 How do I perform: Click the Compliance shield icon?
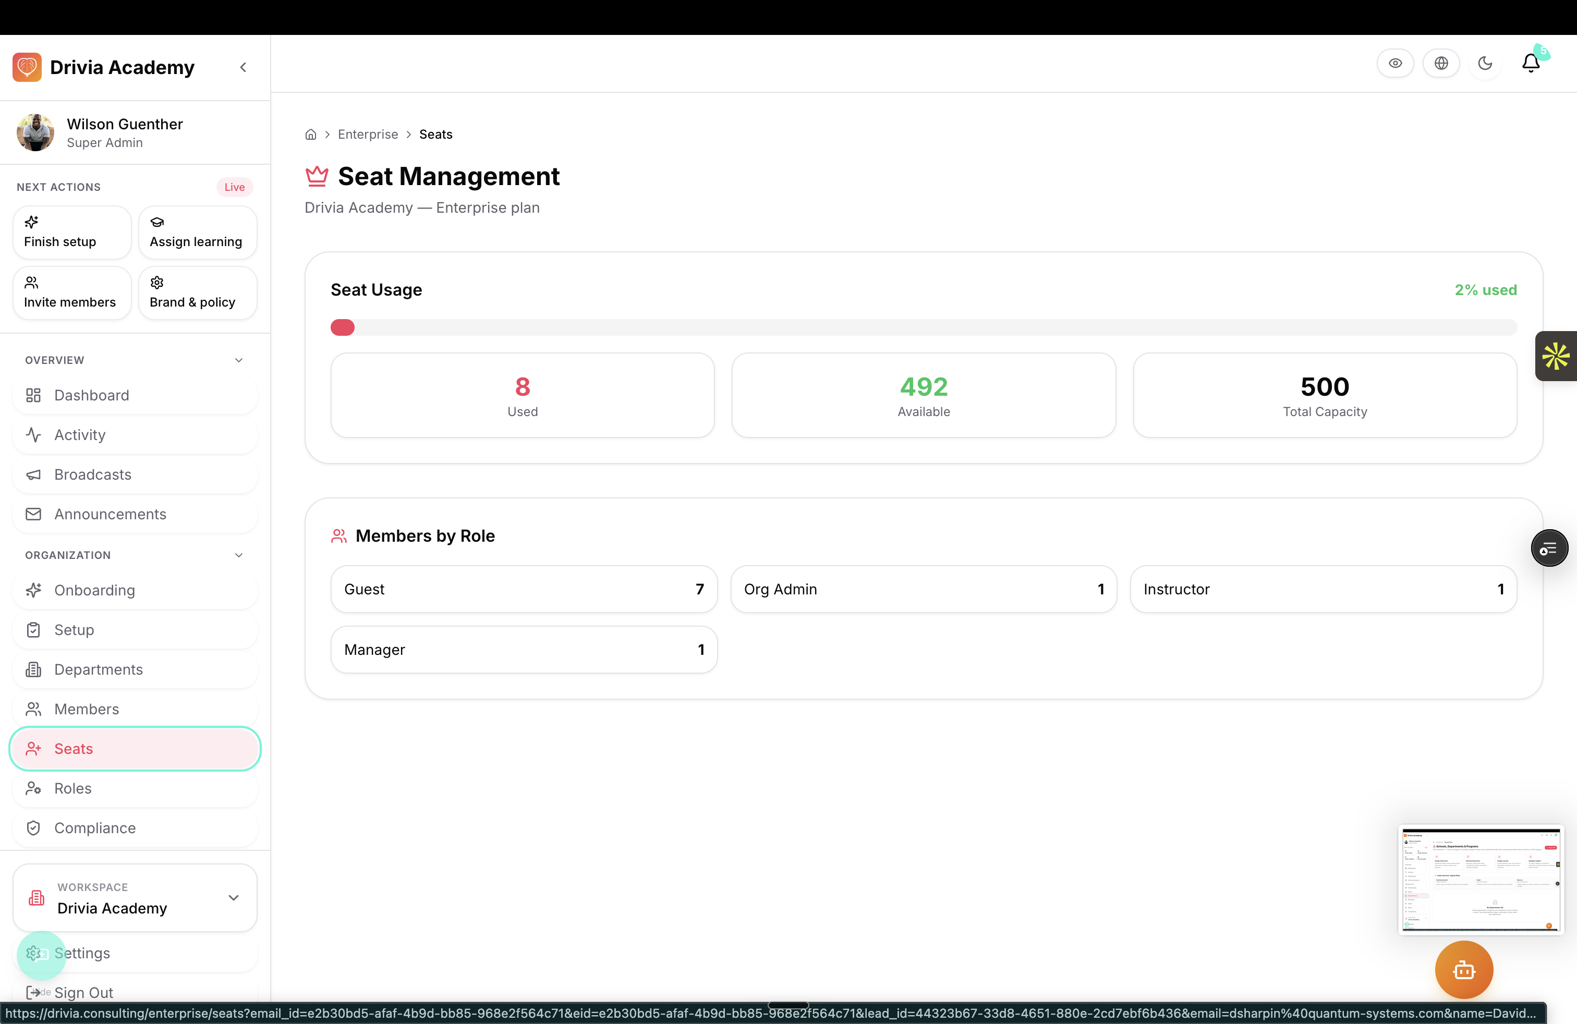[33, 828]
